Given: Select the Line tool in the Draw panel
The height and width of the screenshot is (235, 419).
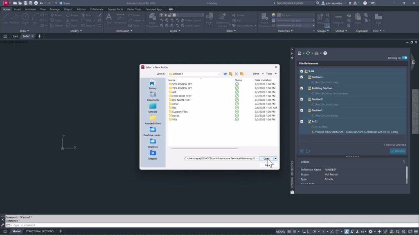Looking at the screenshot, I should point(5,19).
